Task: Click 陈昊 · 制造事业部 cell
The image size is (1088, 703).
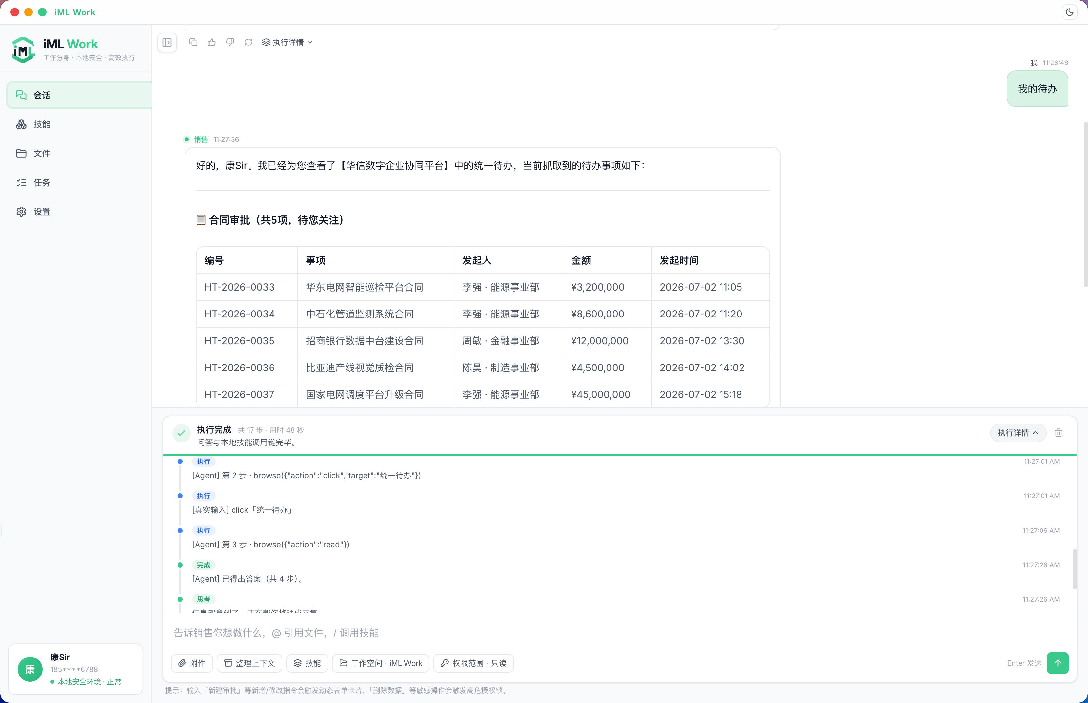Action: coord(508,368)
